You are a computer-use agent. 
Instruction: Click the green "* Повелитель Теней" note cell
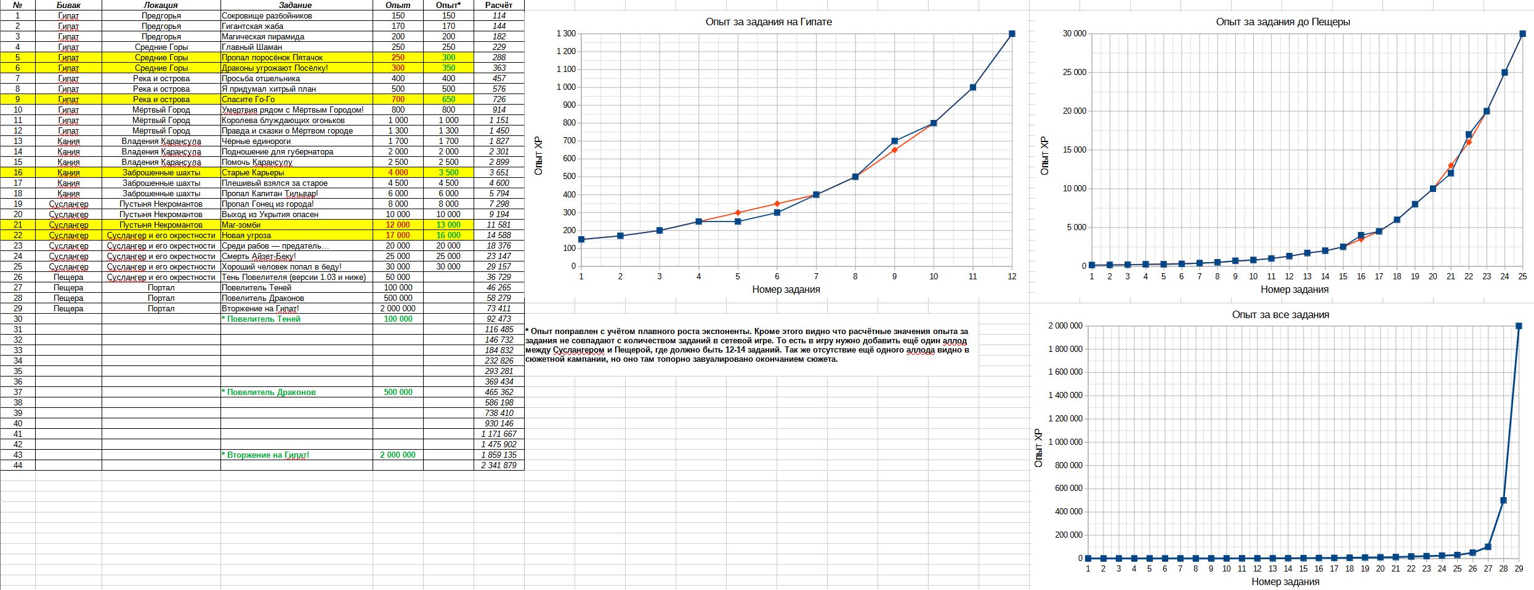pyautogui.click(x=261, y=319)
